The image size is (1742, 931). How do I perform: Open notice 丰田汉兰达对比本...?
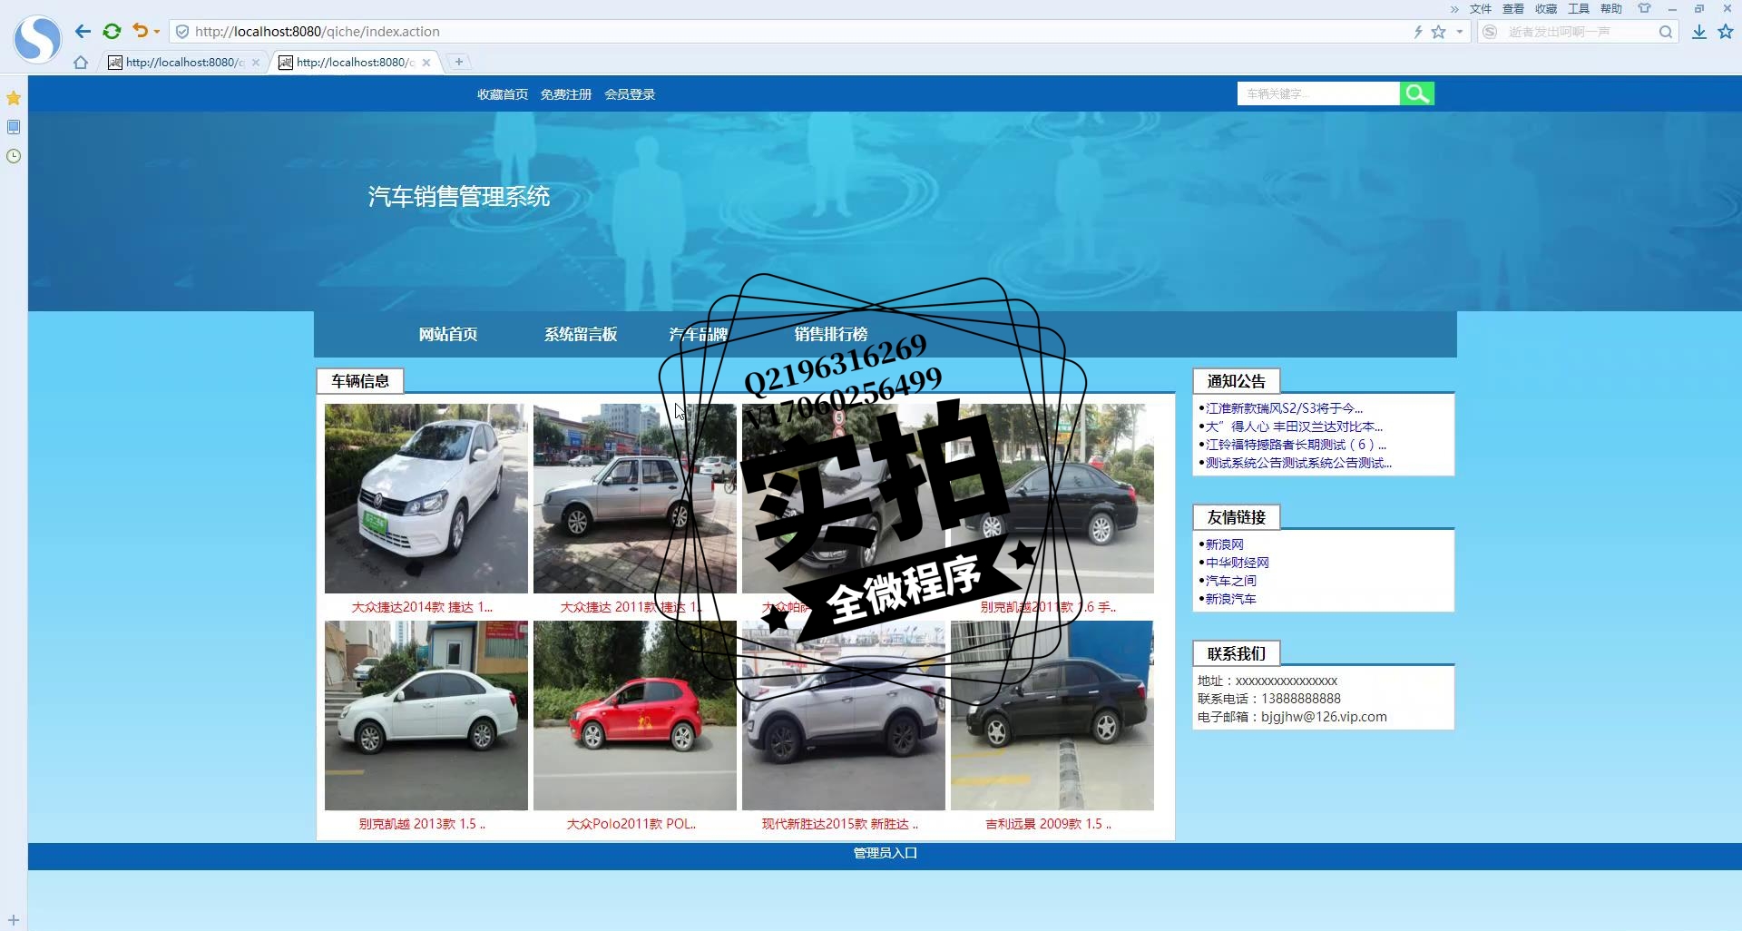(1294, 426)
